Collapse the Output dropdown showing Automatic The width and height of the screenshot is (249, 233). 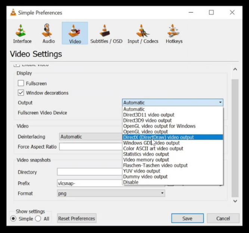tap(173, 103)
